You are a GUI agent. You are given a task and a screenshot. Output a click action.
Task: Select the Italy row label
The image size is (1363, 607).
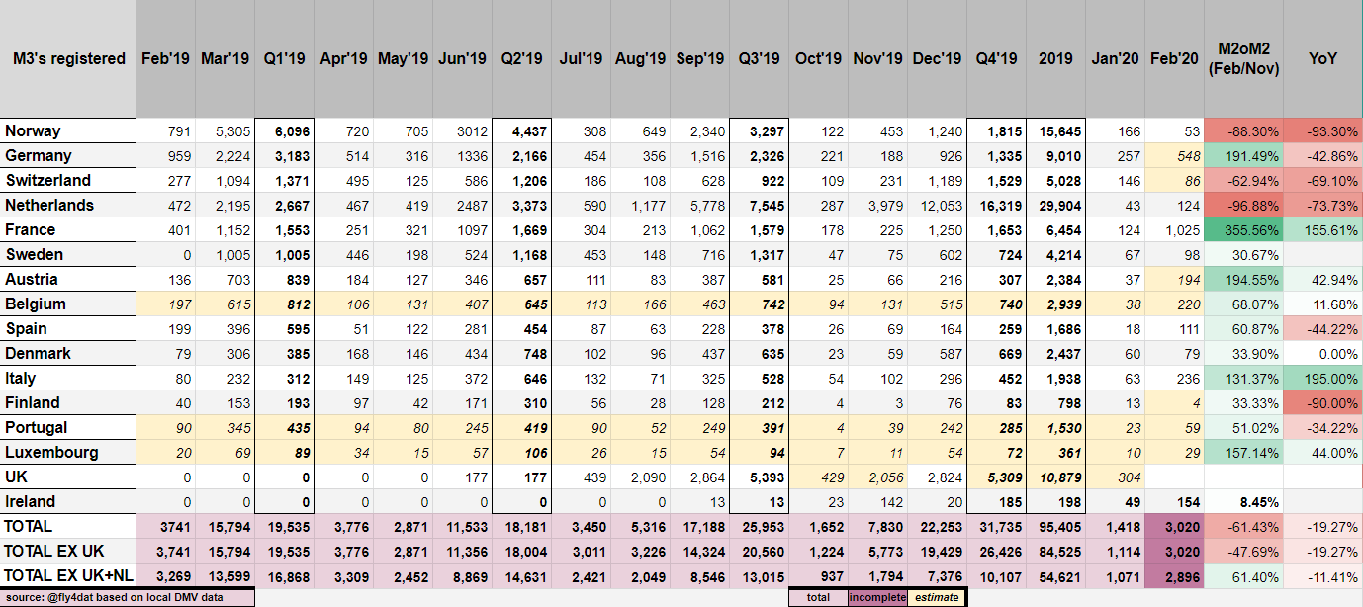(x=68, y=378)
